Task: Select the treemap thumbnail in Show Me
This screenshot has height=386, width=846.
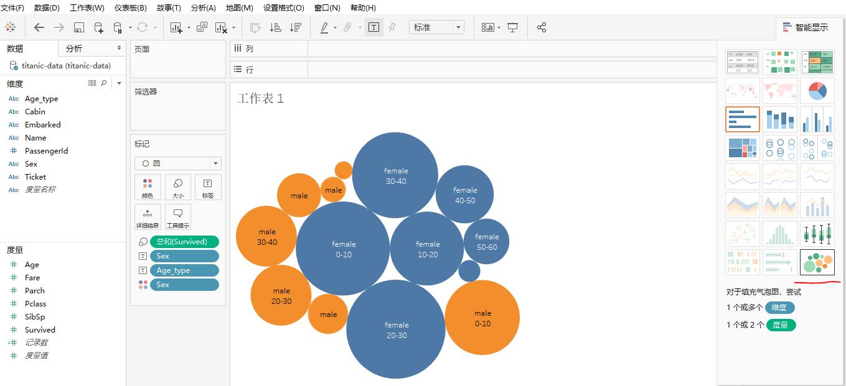Action: click(x=743, y=149)
